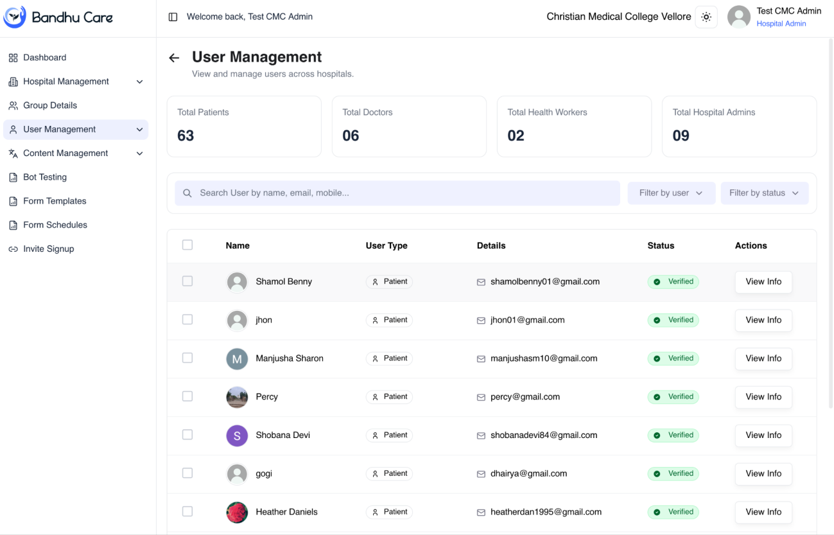View Info for Shamol Benny
The width and height of the screenshot is (834, 535).
(763, 282)
